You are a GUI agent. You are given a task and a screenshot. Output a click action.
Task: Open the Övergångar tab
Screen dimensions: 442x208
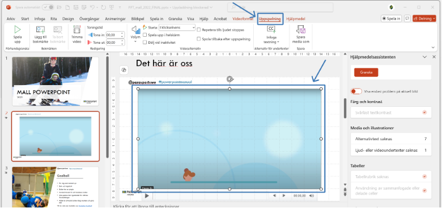89,19
